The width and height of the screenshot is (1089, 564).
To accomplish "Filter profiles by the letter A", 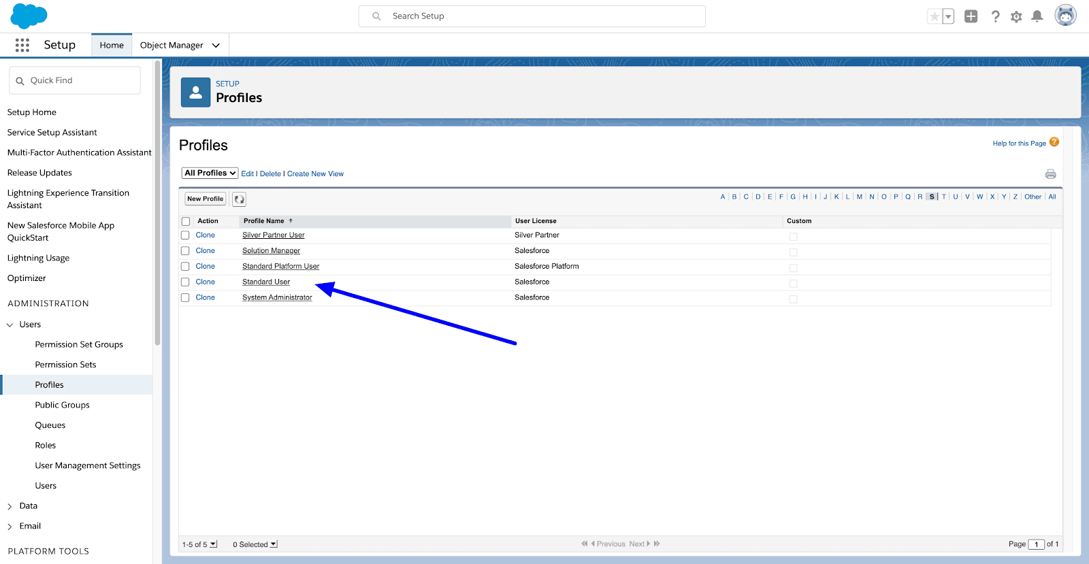I will (x=723, y=197).
